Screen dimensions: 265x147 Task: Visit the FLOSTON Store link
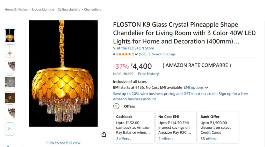(x=133, y=48)
